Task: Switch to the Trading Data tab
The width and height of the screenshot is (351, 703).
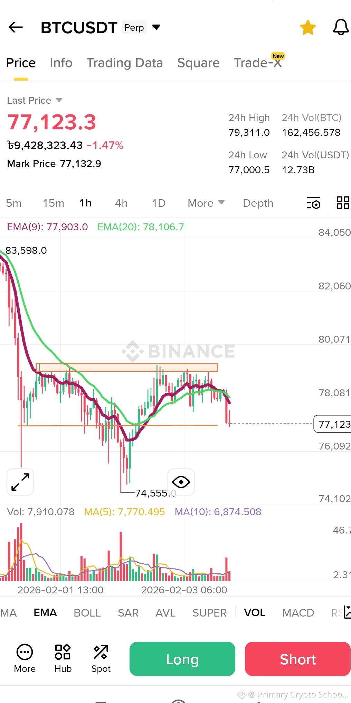Action: coord(125,63)
